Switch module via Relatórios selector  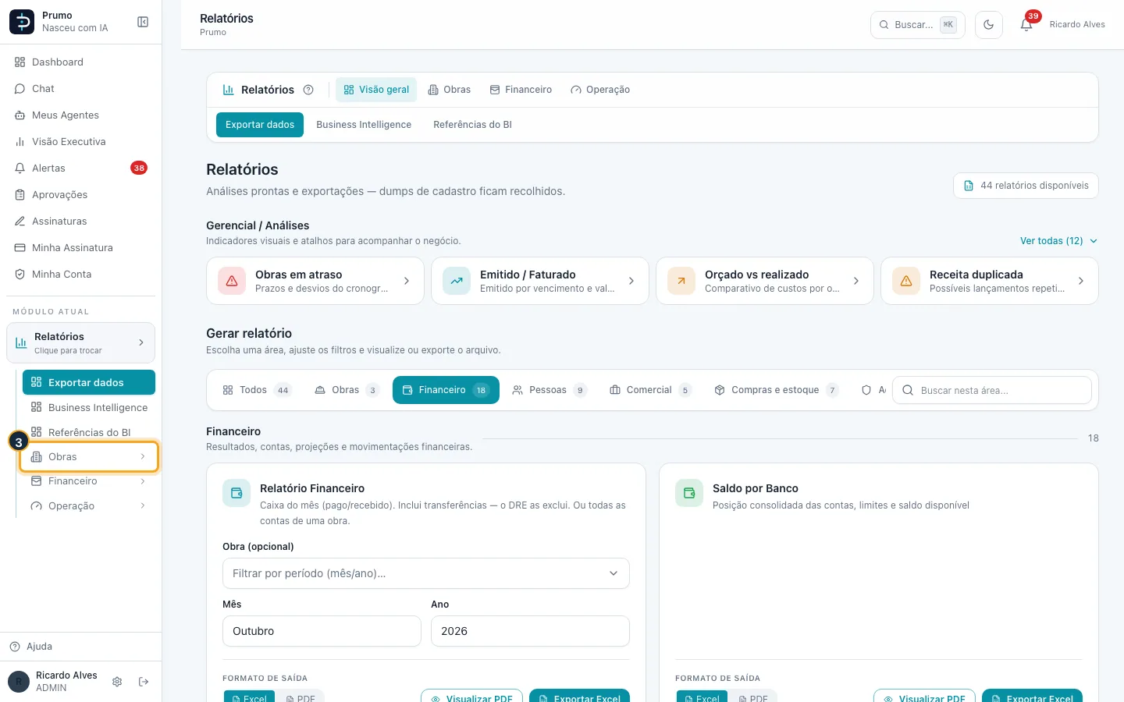pyautogui.click(x=81, y=343)
